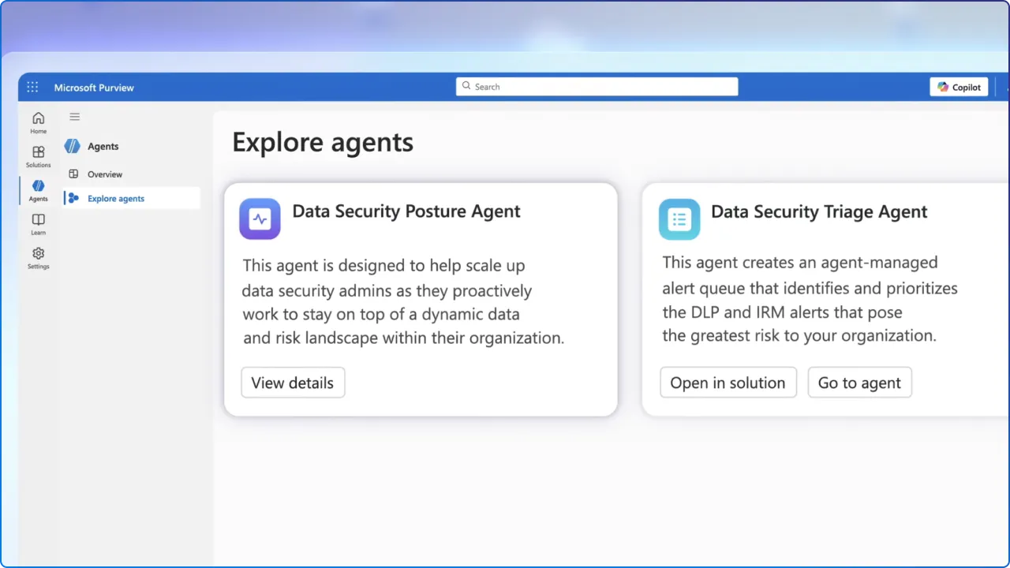The height and width of the screenshot is (568, 1010).
Task: Click the Copilot logo icon in the header
Action: 942,87
